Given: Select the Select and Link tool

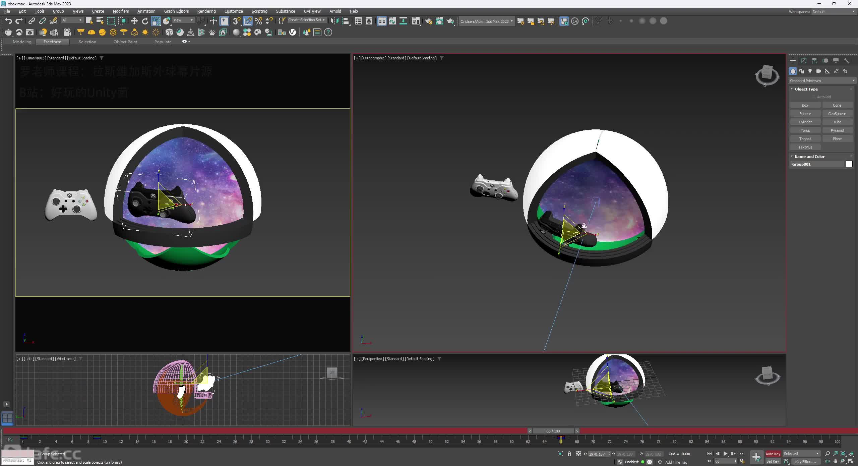Looking at the screenshot, I should pyautogui.click(x=32, y=21).
